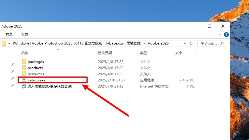Click the Internet 快捷方式 type cell

click(154, 86)
